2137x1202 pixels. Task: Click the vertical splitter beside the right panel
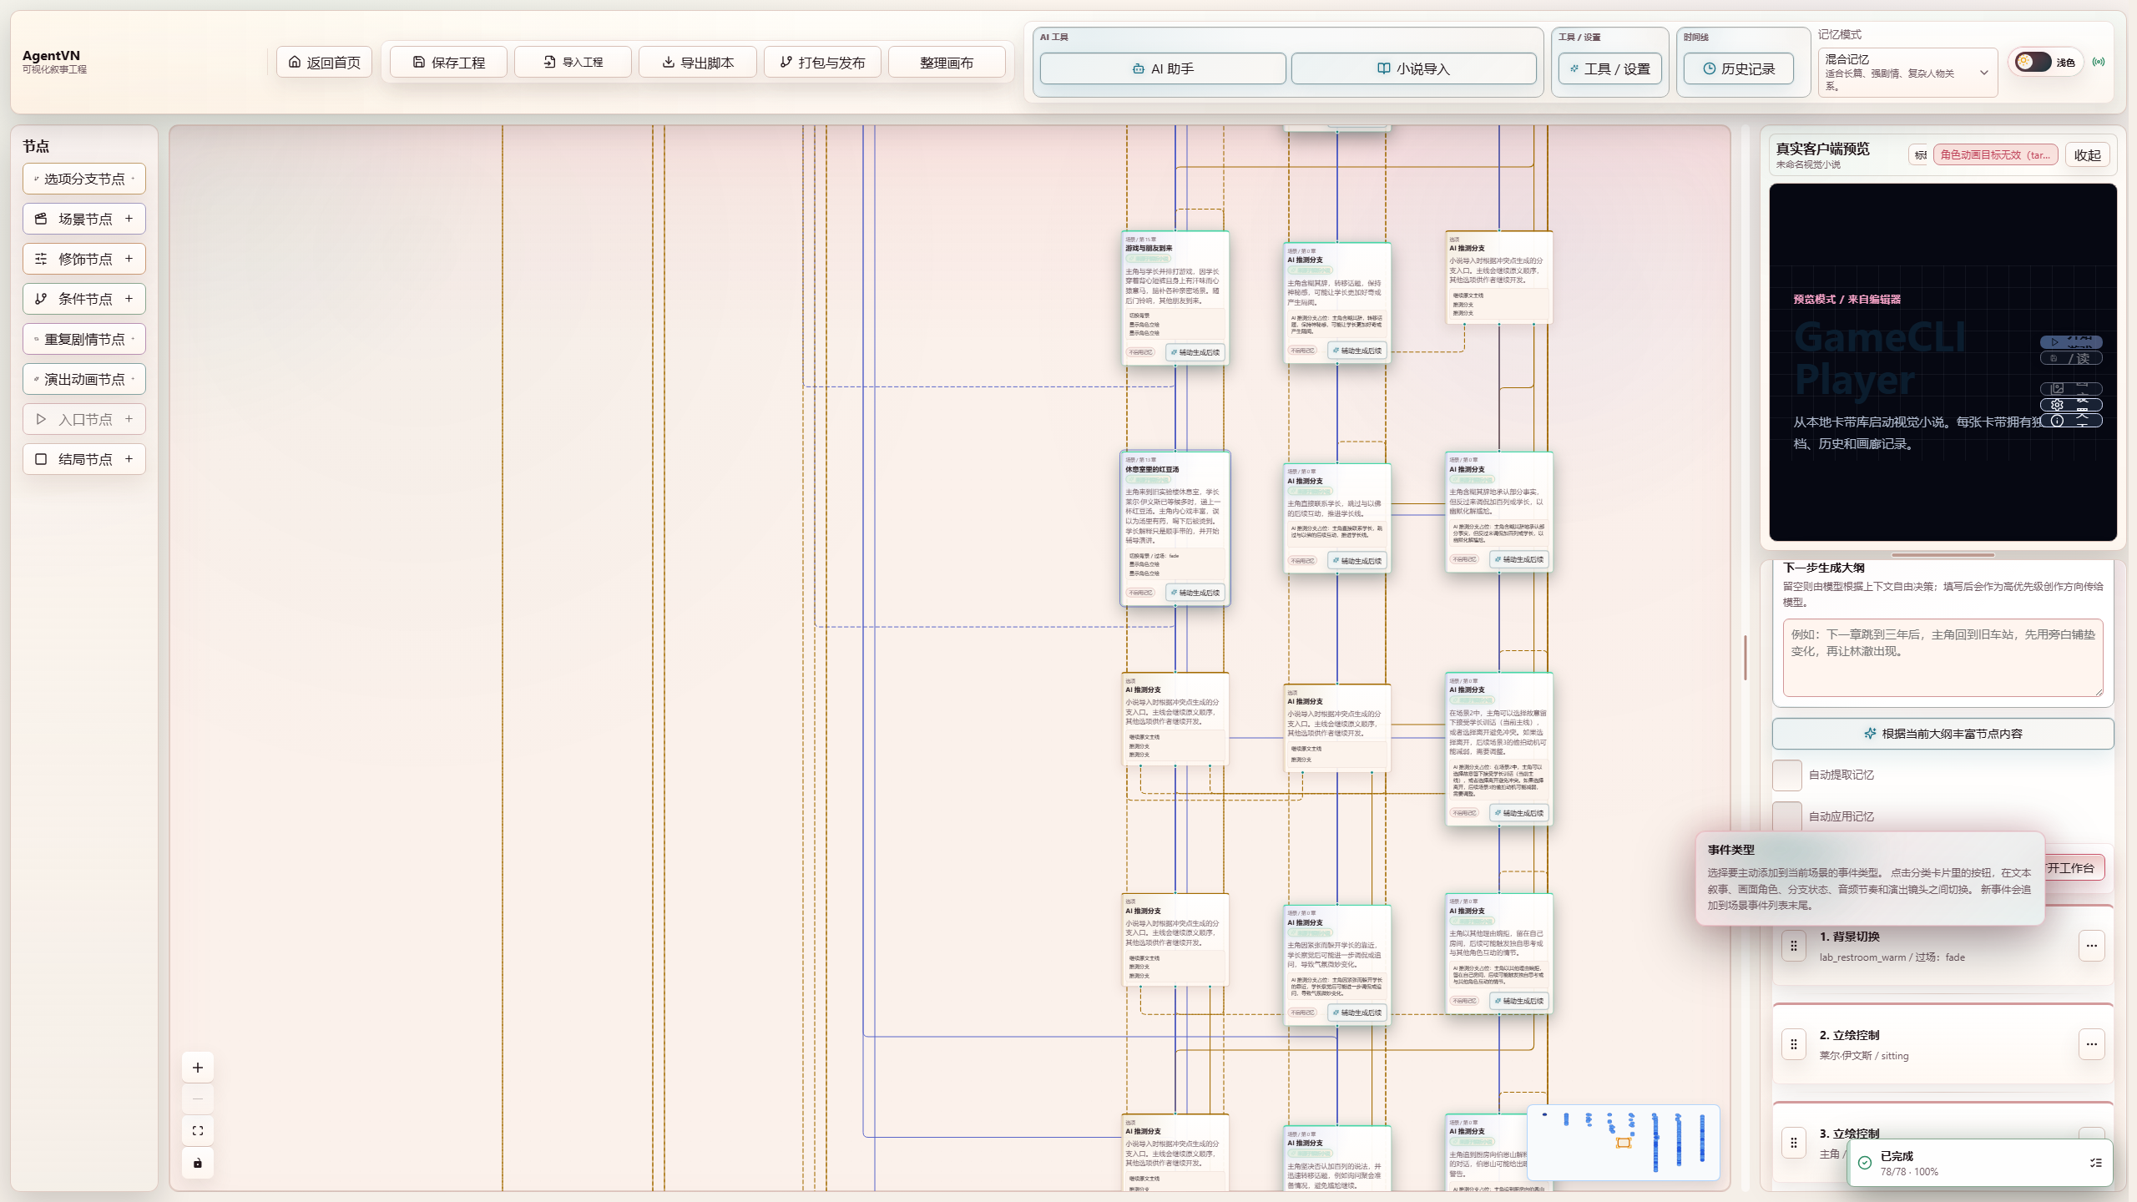coord(1745,658)
